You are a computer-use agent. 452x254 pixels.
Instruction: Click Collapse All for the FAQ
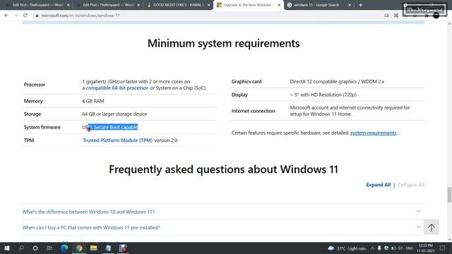point(411,185)
